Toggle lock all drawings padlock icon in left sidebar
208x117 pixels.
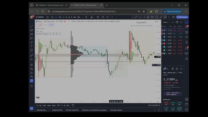click(32, 73)
